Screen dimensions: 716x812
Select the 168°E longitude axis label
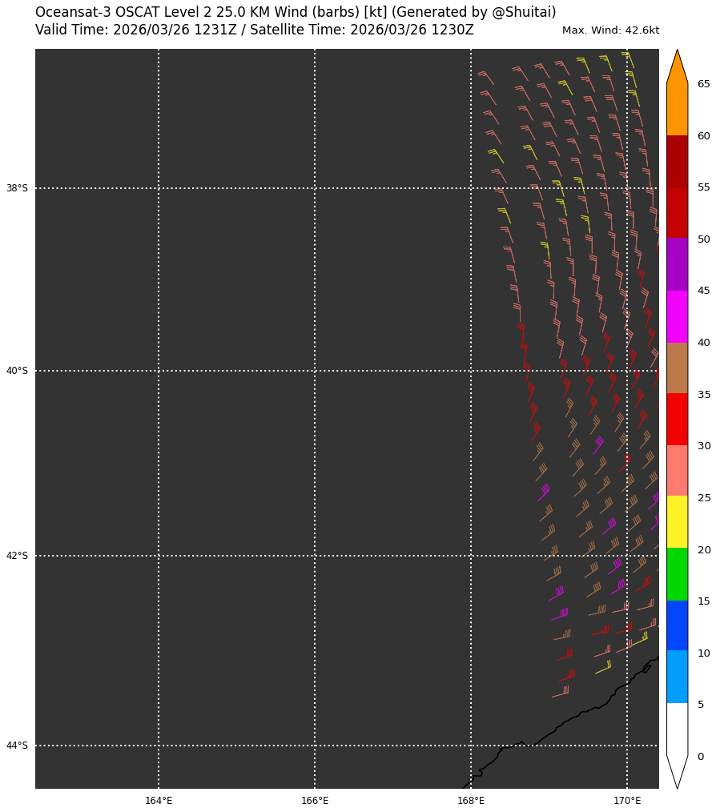click(471, 801)
